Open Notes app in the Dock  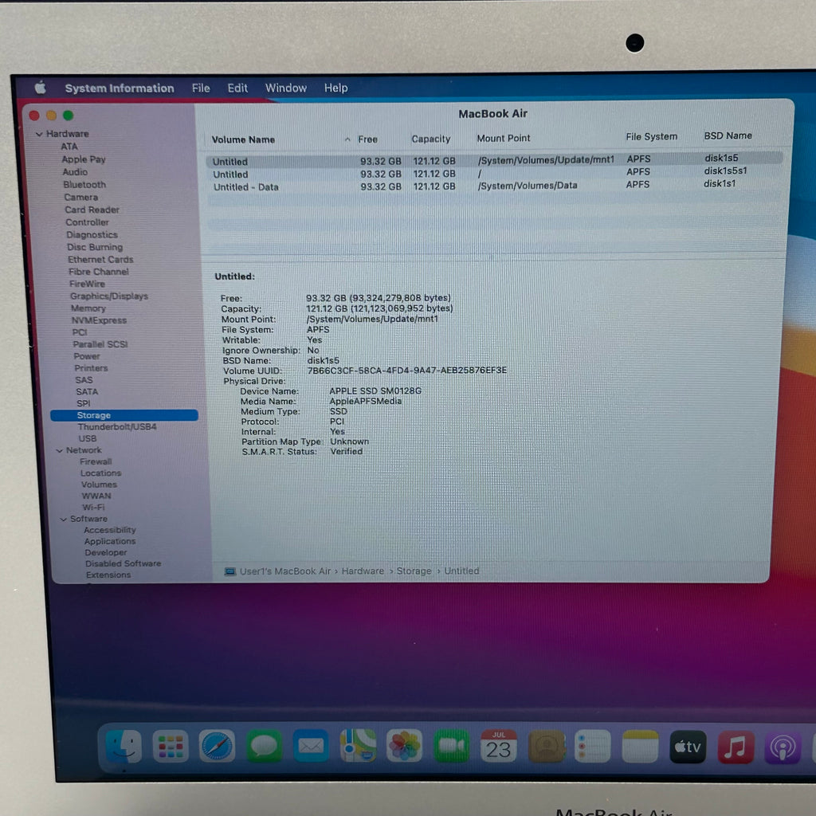click(640, 746)
